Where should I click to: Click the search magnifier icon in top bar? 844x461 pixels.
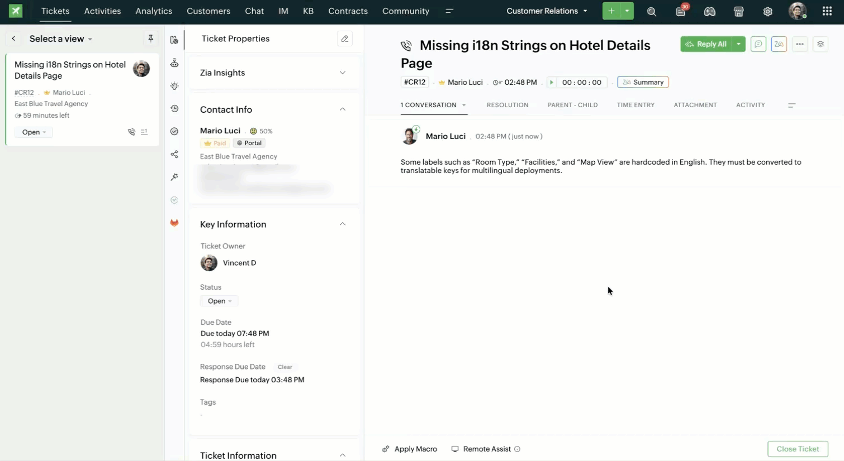coord(651,12)
